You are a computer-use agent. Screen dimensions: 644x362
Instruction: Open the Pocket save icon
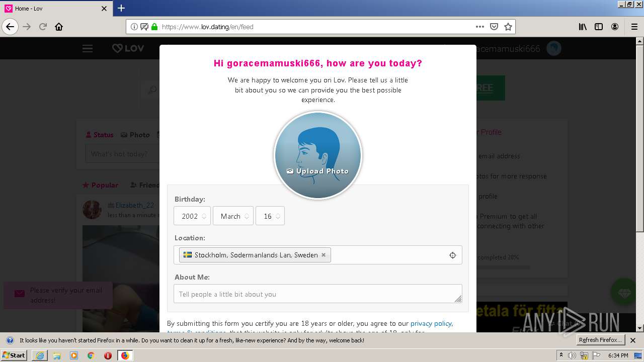(x=494, y=27)
